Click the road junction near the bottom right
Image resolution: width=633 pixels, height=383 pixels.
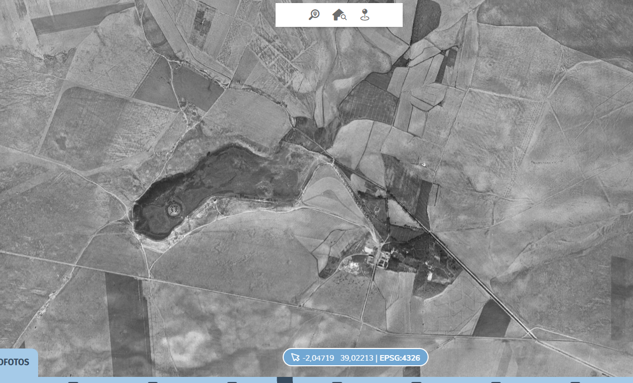click(x=531, y=335)
